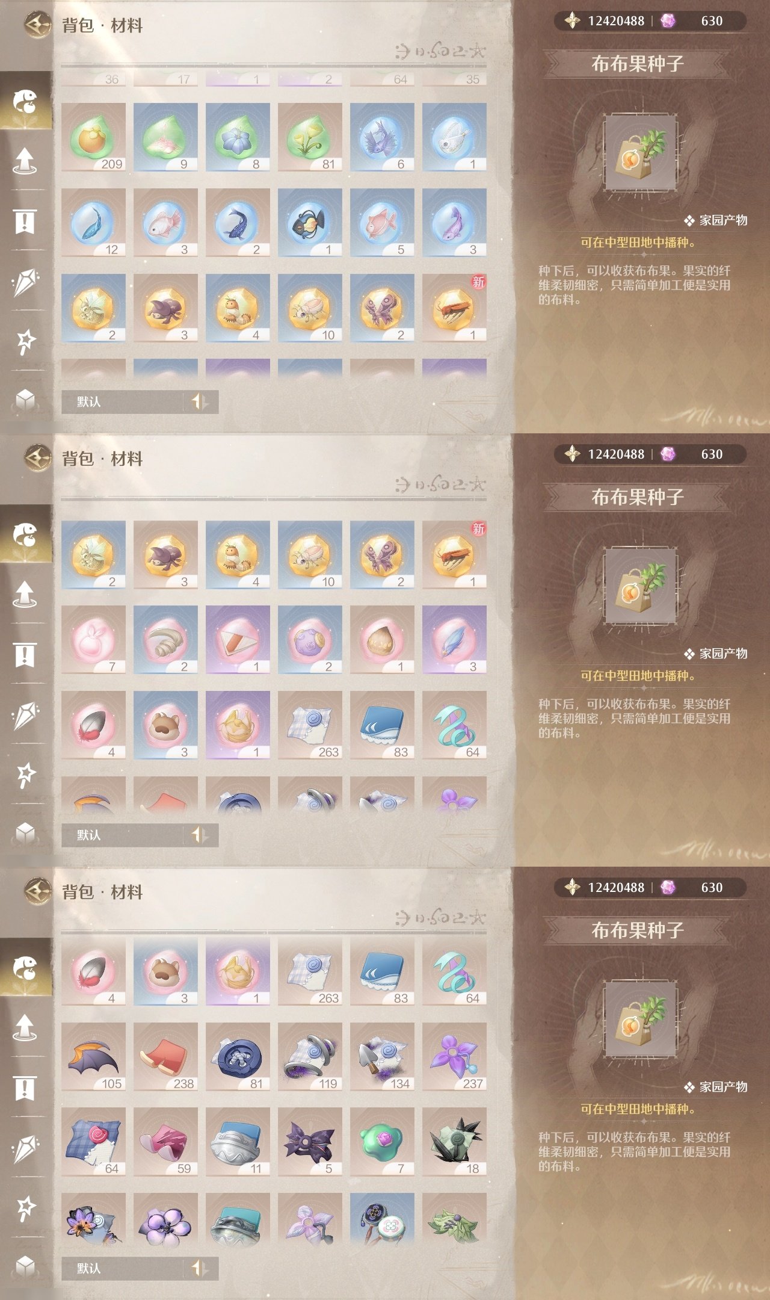The width and height of the screenshot is (770, 1300).
Task: Select the dark purple bow item with 5
Action: (310, 1142)
